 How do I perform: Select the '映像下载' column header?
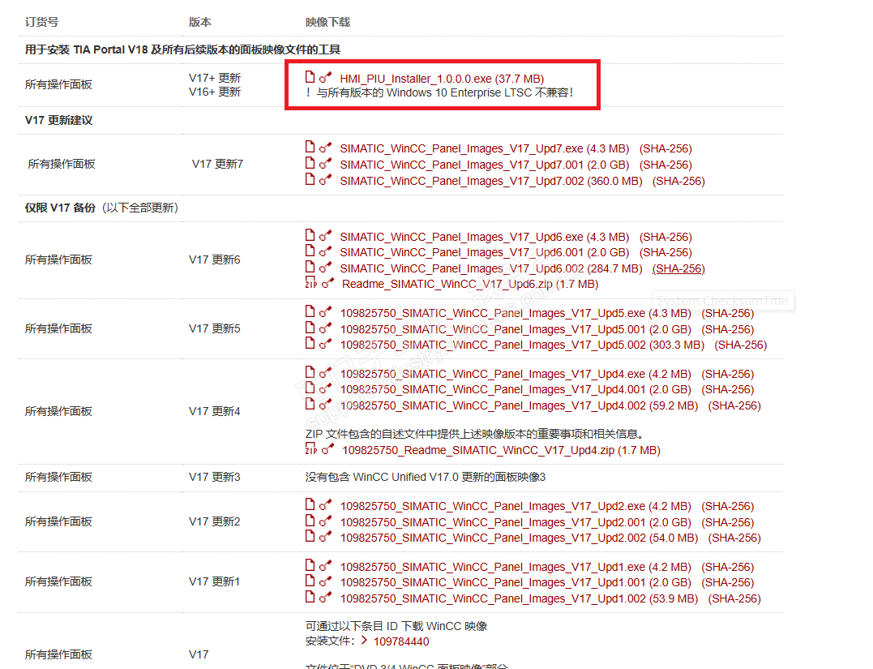pos(327,22)
